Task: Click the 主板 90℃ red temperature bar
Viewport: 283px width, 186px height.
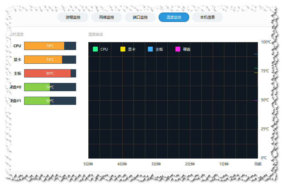Action: point(50,73)
